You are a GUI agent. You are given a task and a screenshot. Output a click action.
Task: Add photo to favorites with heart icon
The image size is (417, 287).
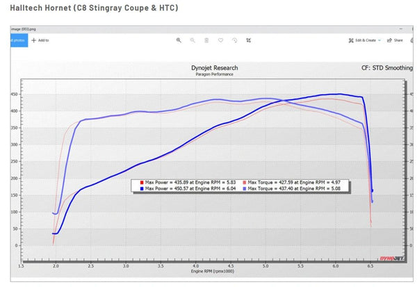pyautogui.click(x=220, y=40)
